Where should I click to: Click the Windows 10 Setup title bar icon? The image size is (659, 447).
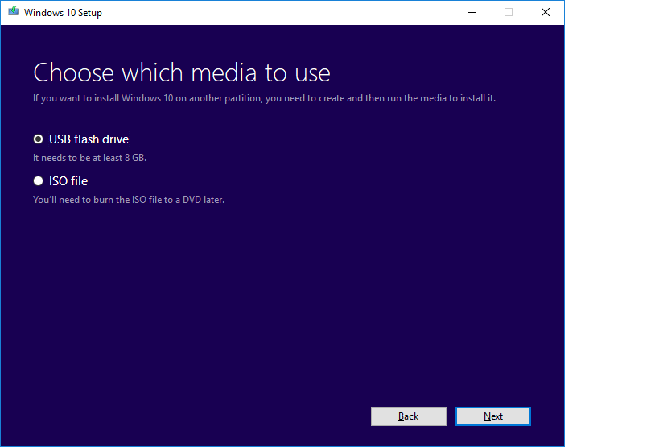pos(13,12)
